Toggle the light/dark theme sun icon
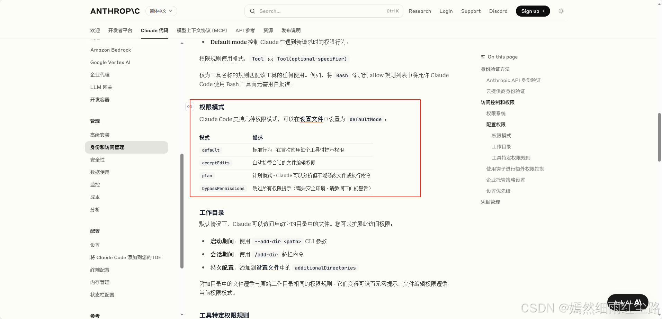The height and width of the screenshot is (319, 662). point(561,11)
